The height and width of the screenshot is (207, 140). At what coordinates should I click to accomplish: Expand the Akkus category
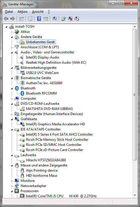coord(12,32)
